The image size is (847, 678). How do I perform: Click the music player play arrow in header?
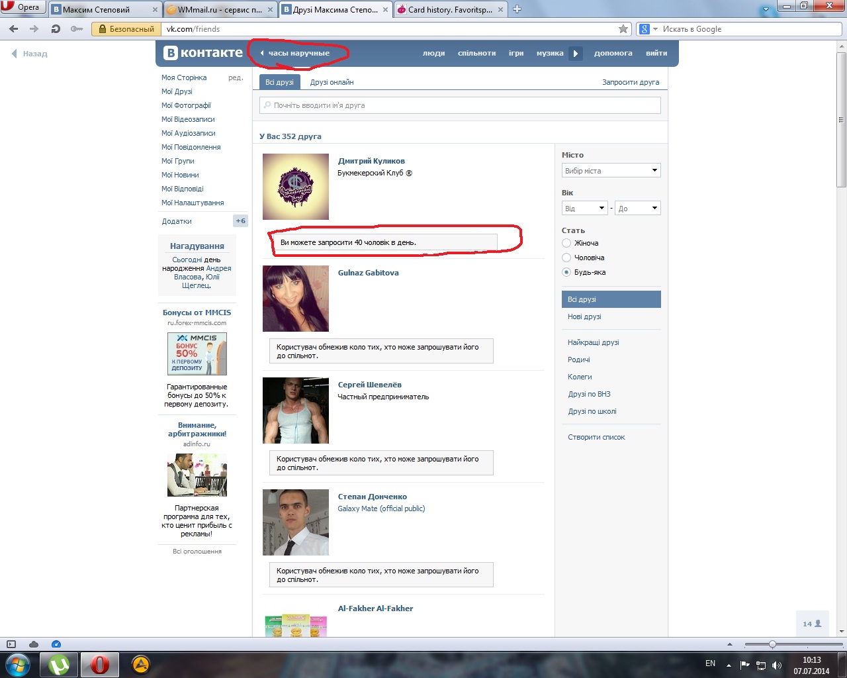(x=576, y=54)
